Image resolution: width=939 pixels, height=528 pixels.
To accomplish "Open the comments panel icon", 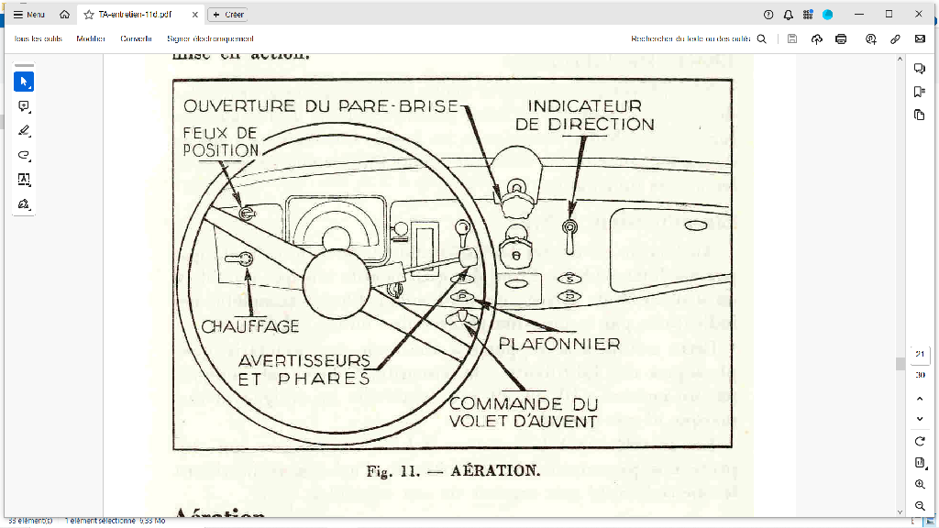I will click(x=920, y=68).
